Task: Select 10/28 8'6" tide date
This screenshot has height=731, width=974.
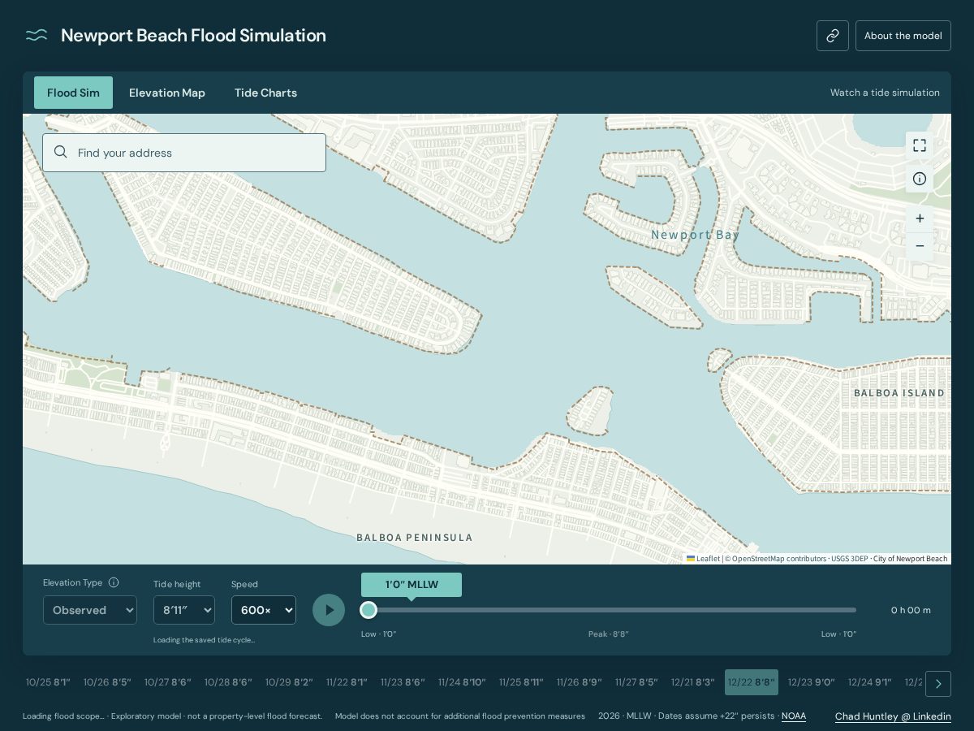Action: point(228,682)
